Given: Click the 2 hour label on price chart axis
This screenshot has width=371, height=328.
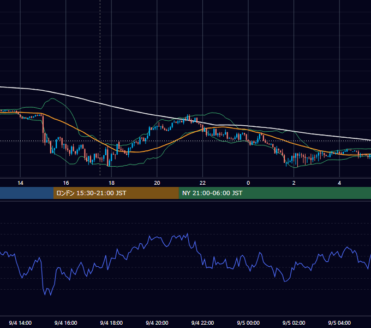Looking at the screenshot, I should [x=294, y=183].
